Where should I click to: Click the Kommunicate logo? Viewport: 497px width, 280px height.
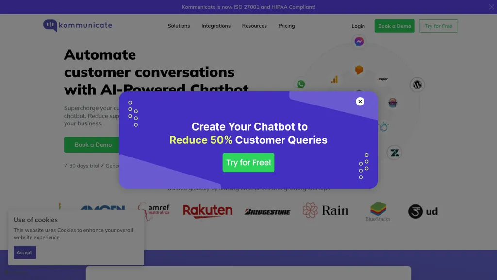click(x=77, y=25)
